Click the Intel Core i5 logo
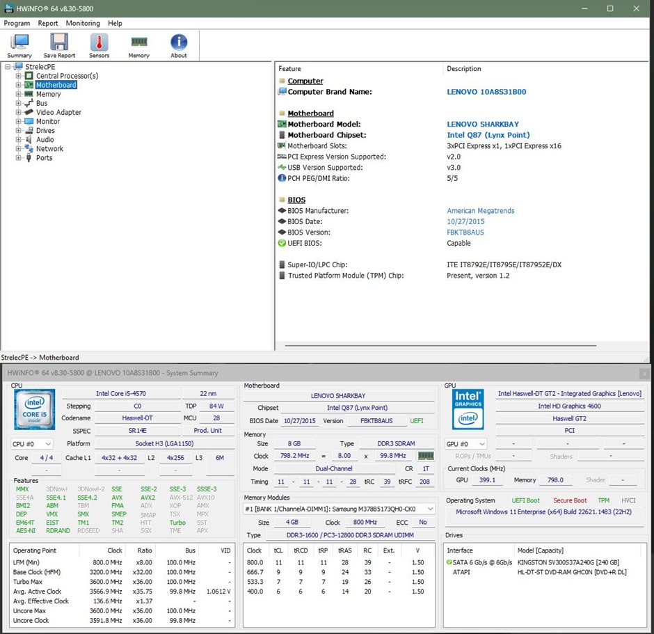The height and width of the screenshot is (634, 654). (x=34, y=410)
